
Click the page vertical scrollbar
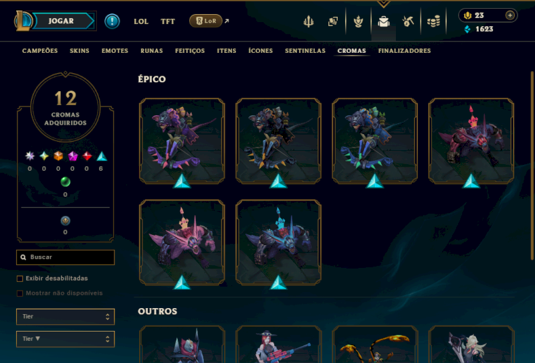(532, 166)
